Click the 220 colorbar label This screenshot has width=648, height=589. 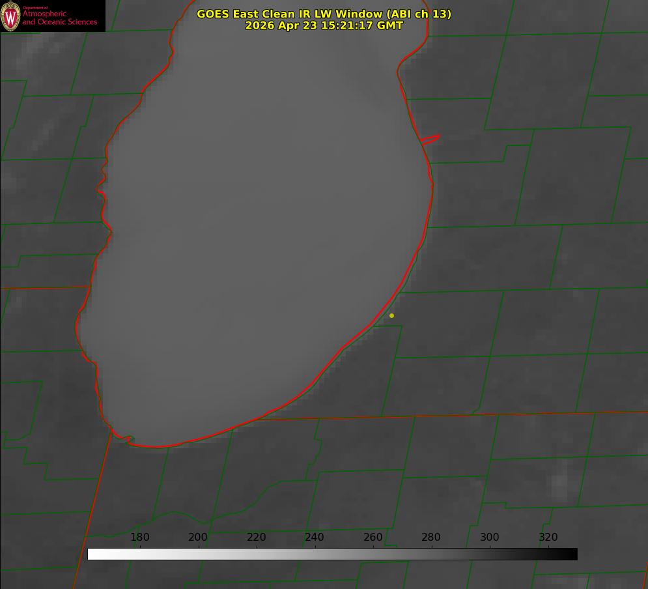tap(256, 537)
